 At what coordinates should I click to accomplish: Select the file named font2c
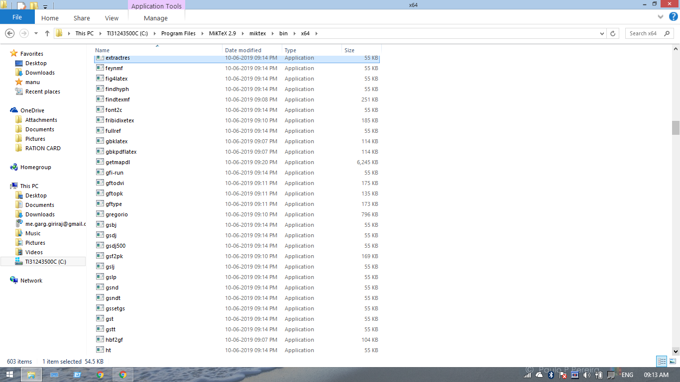pyautogui.click(x=113, y=110)
